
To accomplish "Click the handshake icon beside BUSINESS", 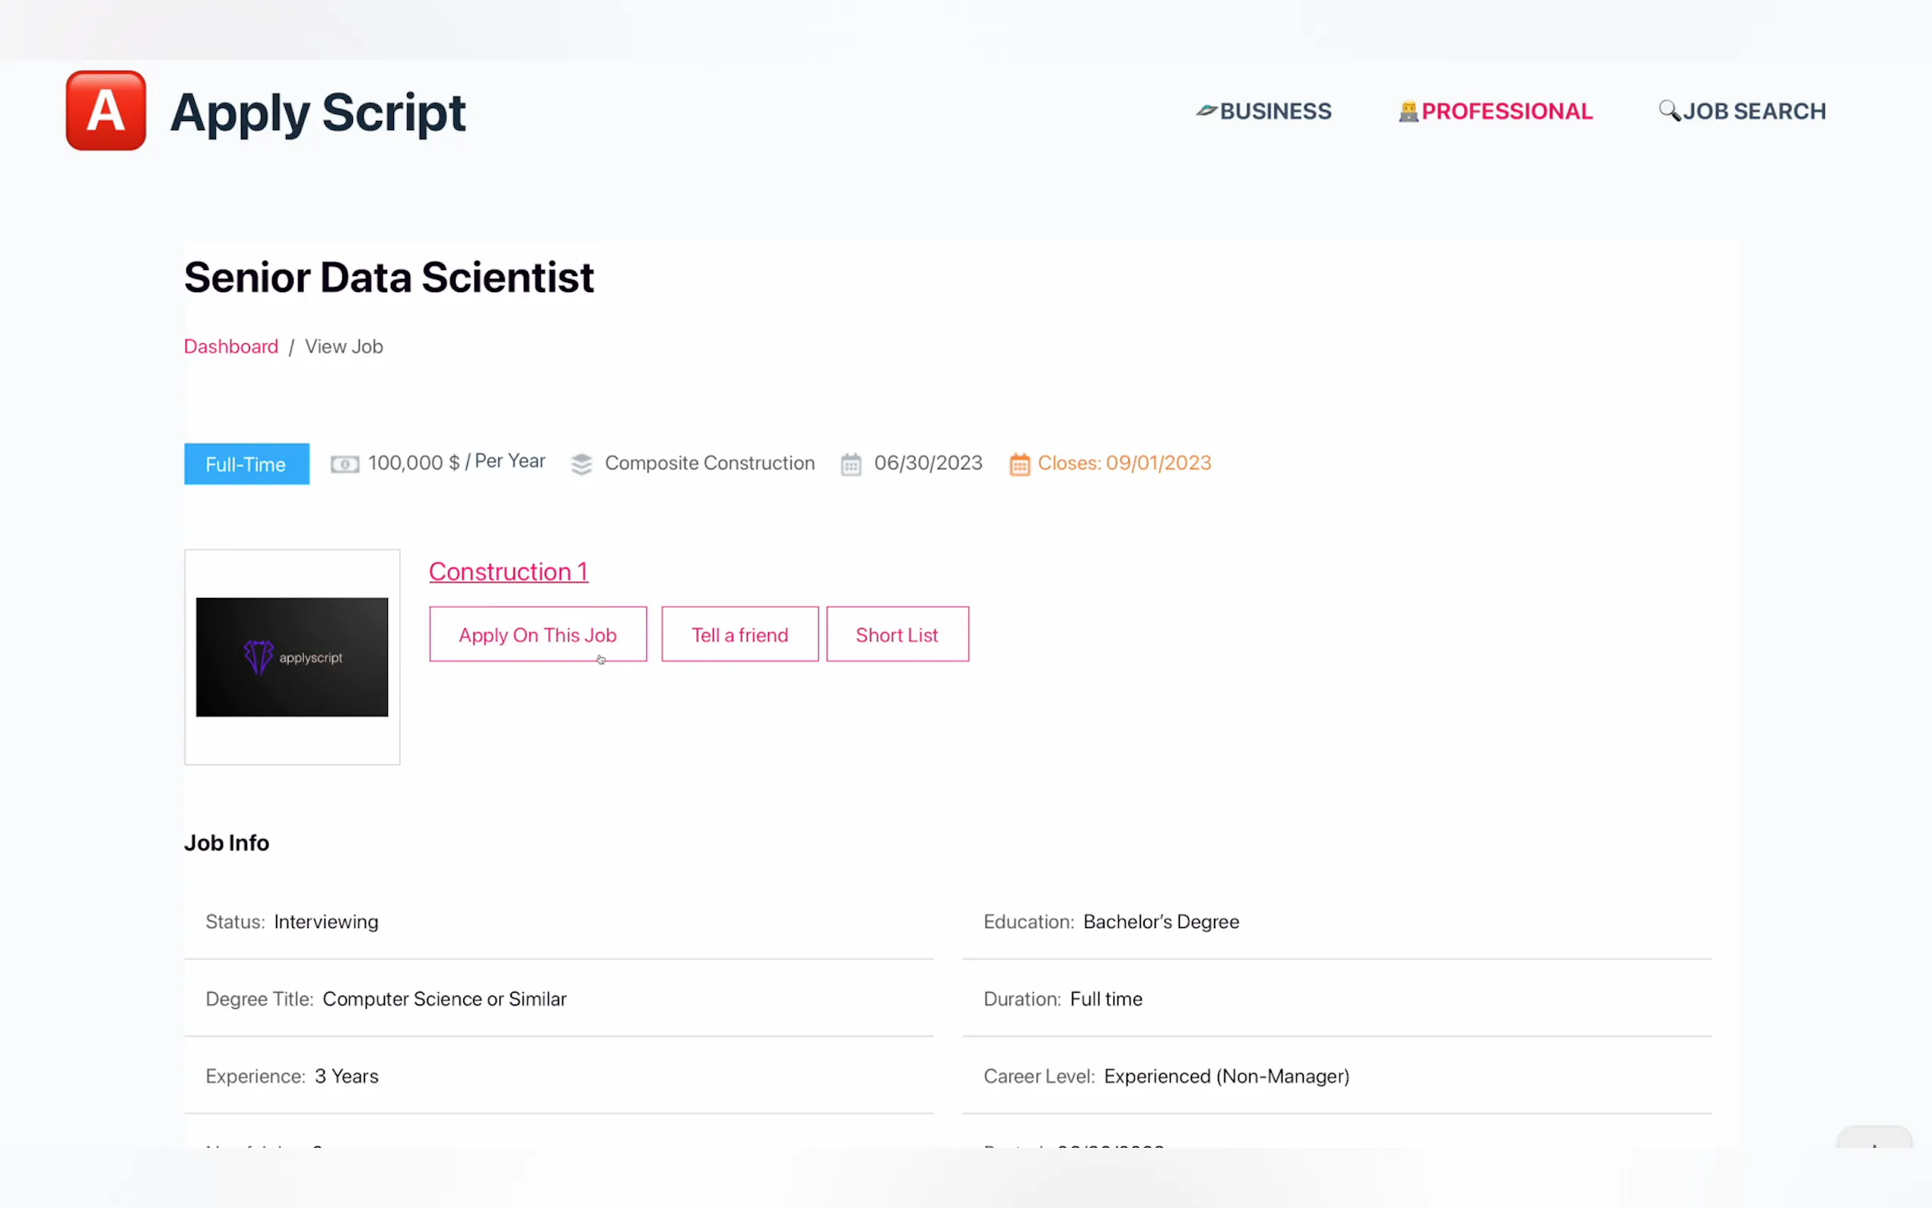I will point(1206,110).
